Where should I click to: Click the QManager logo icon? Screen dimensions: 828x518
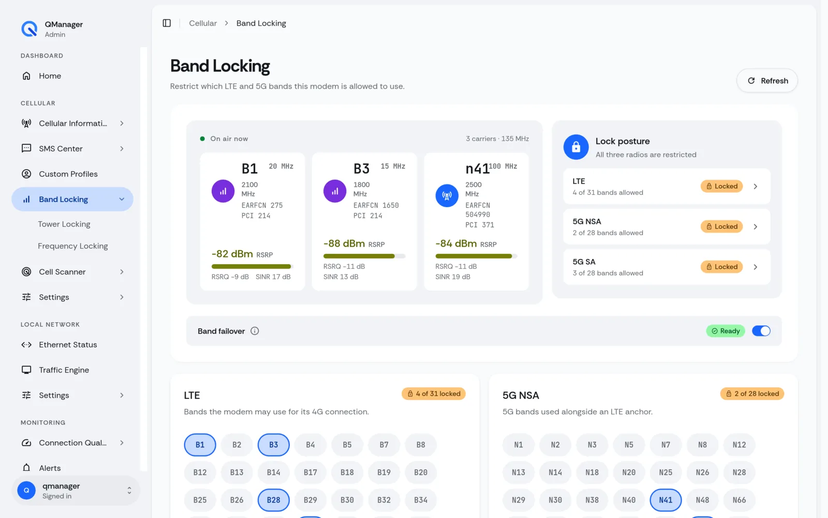[x=29, y=29]
